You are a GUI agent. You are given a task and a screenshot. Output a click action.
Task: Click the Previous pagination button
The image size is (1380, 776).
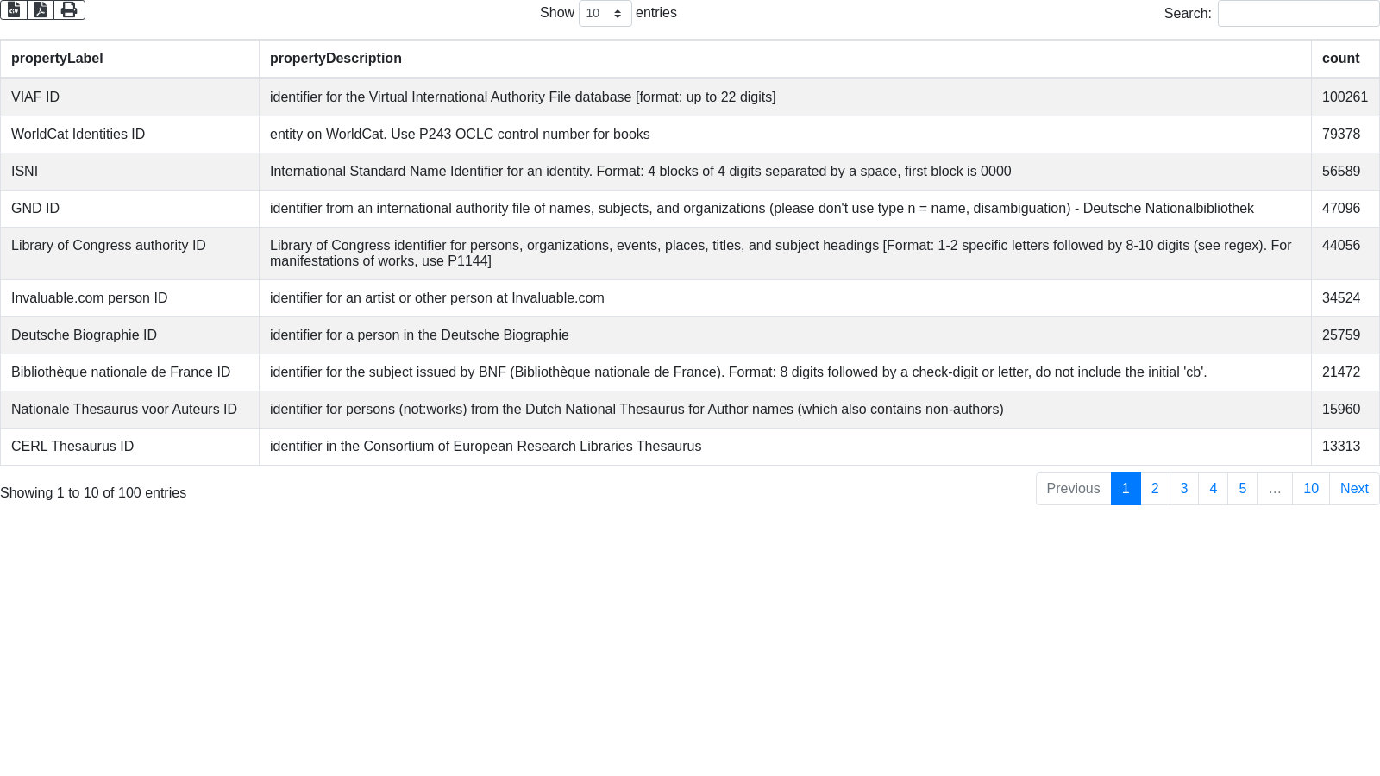click(1073, 489)
